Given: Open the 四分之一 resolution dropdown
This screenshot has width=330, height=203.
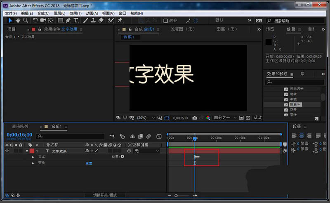Looking at the screenshot, I should [x=225, y=118].
